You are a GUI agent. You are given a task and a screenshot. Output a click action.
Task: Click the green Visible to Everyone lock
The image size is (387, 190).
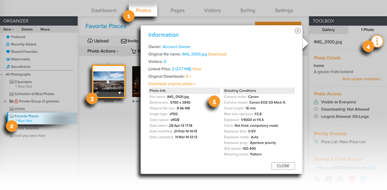[316, 102]
